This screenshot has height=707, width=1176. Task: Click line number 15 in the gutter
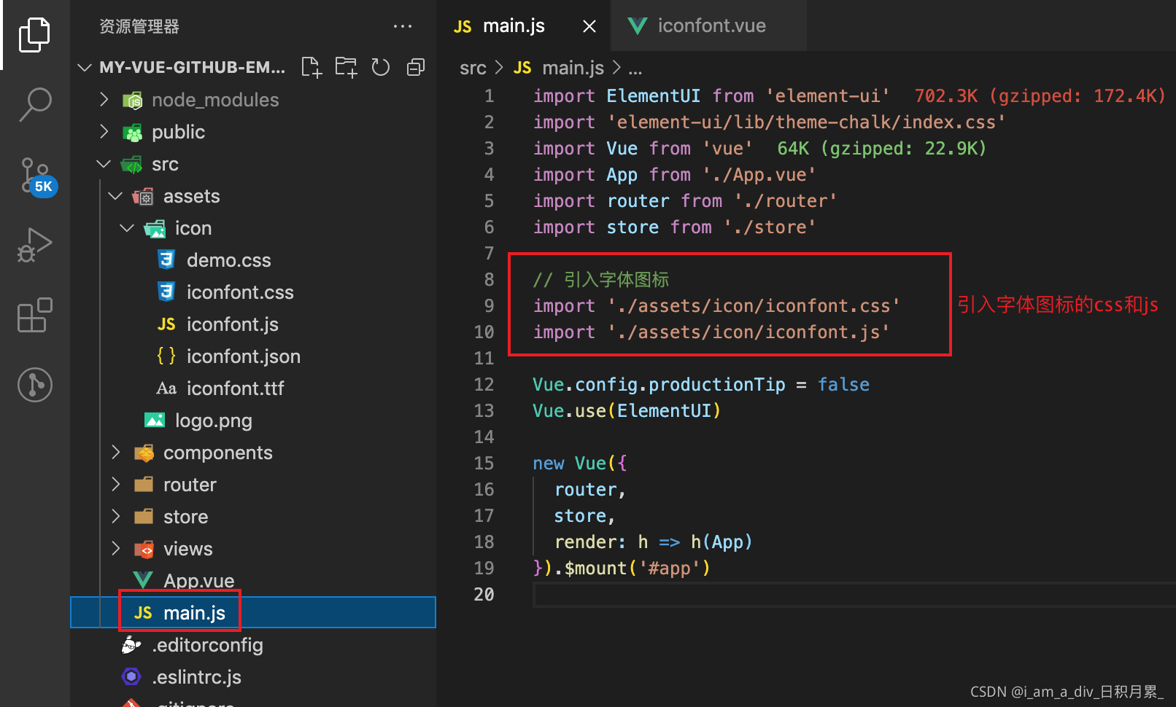point(484,464)
